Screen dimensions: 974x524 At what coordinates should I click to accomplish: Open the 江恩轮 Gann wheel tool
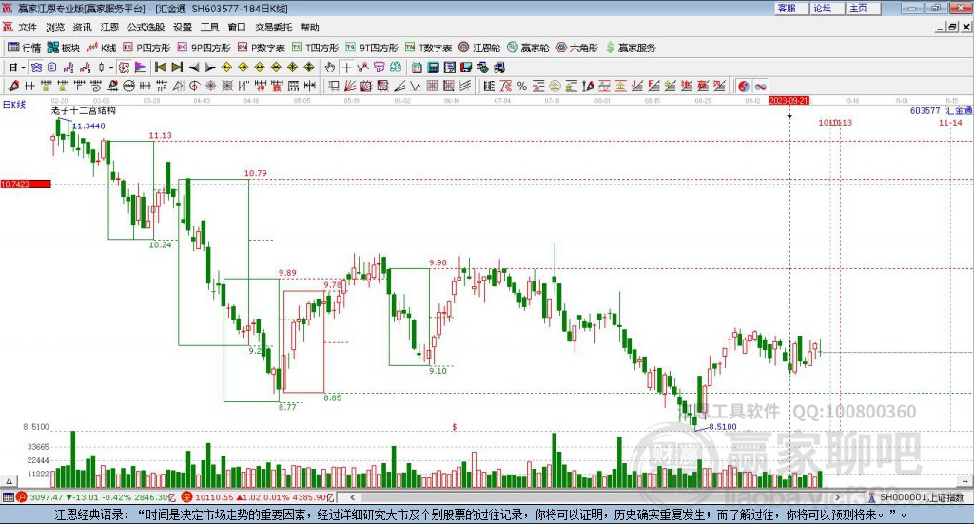pos(479,48)
